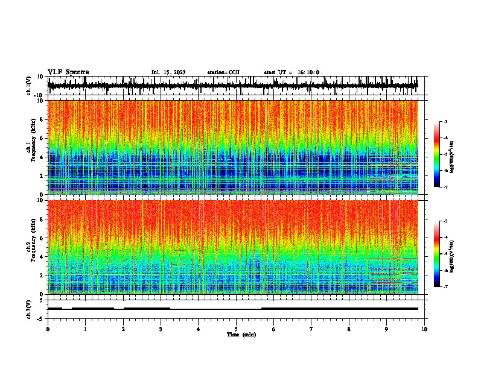Click the "-3" label on ch.2 colorbar
Viewport: 478px width, 369px height.
(445, 221)
